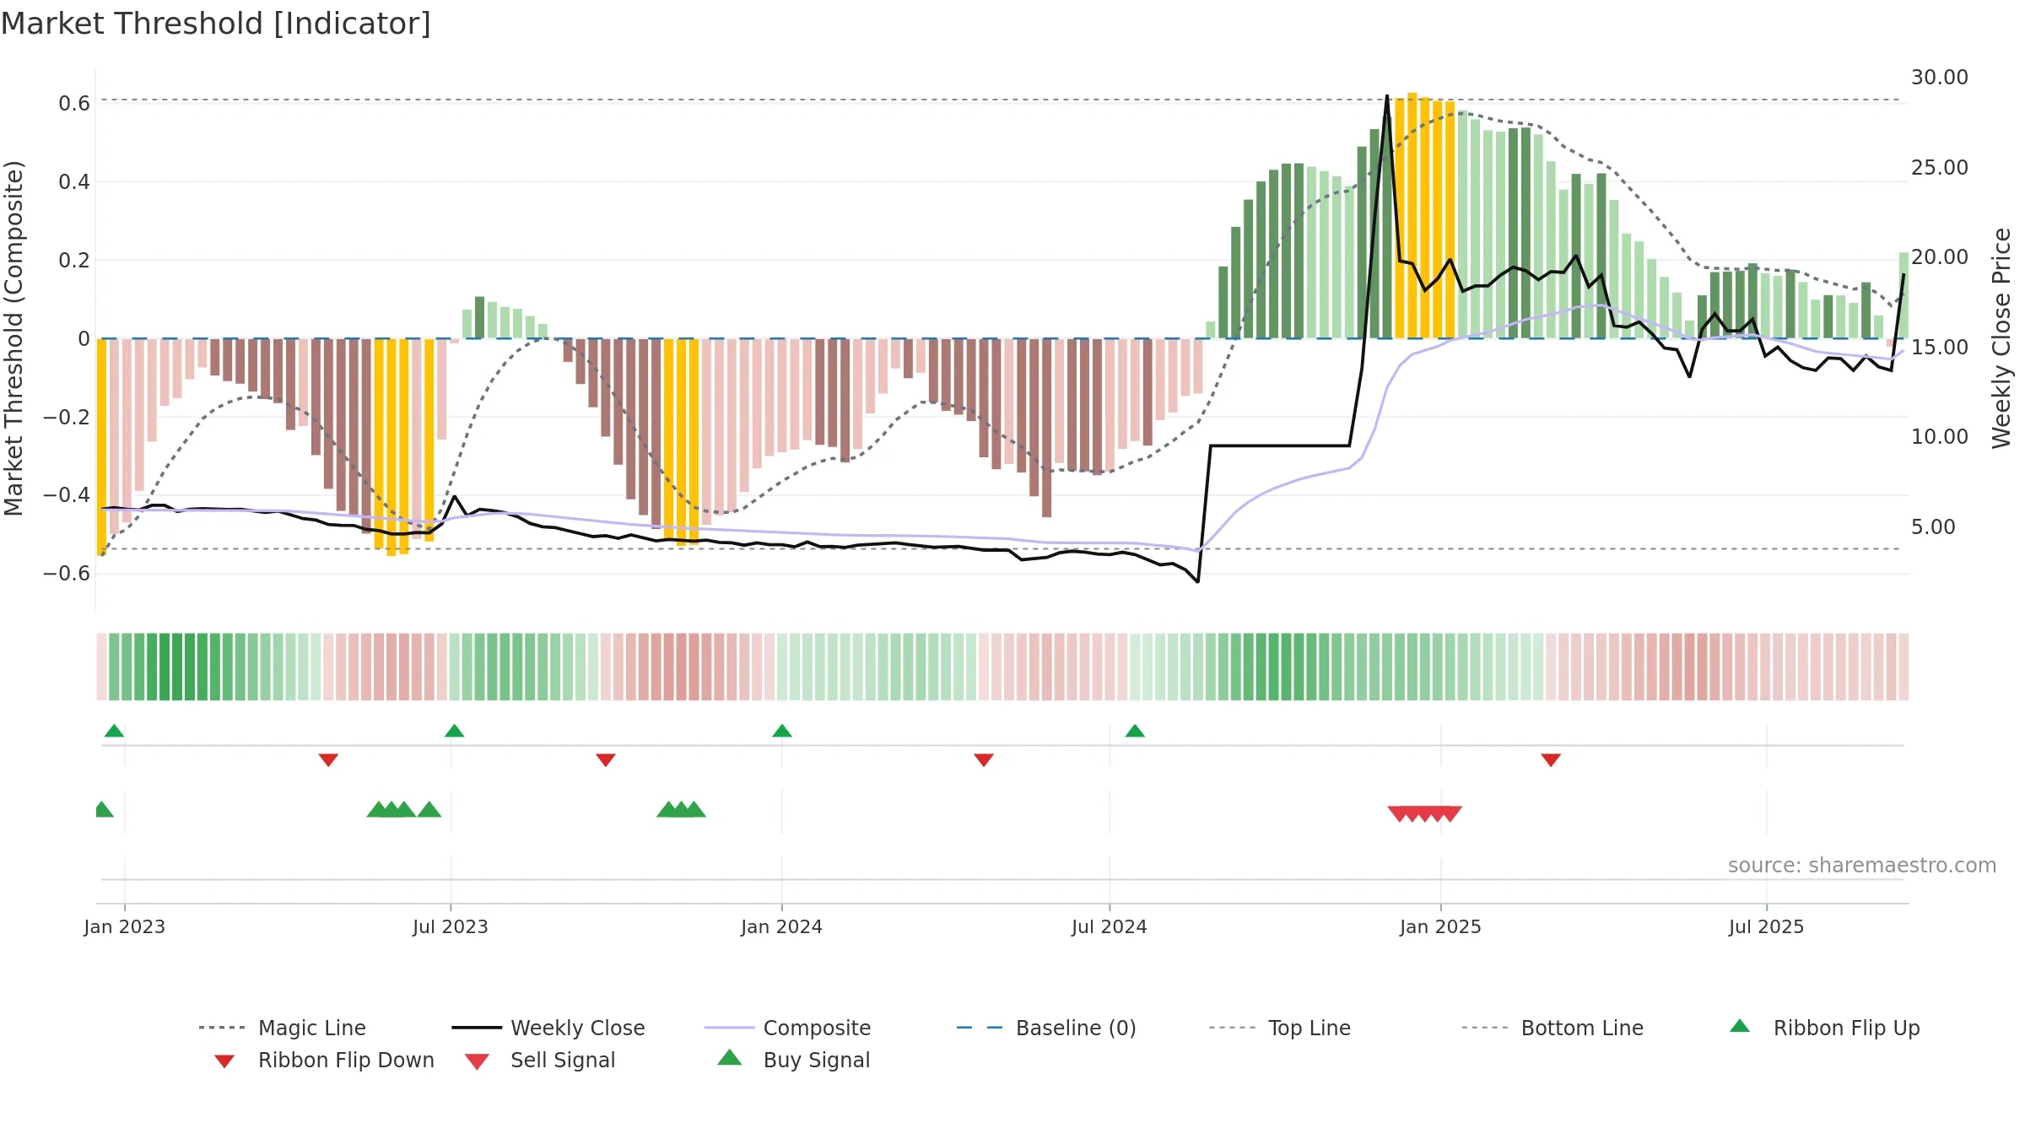This screenshot has width=2025, height=1139.
Task: Click the Jul 2024 x-axis label
Action: pos(1110,926)
